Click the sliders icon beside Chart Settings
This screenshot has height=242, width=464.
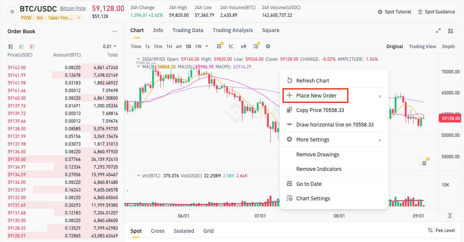tap(289, 198)
